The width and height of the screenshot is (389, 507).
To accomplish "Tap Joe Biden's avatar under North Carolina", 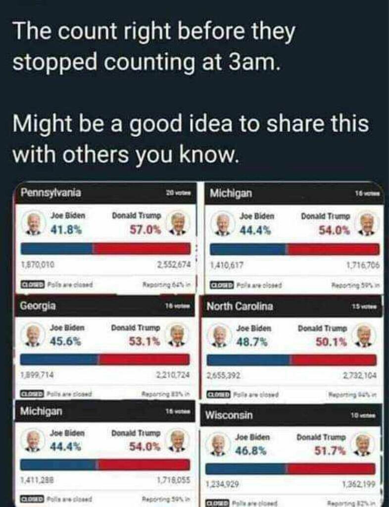I will (220, 337).
